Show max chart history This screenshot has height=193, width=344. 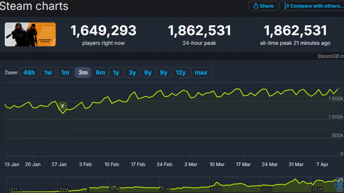click(x=201, y=73)
